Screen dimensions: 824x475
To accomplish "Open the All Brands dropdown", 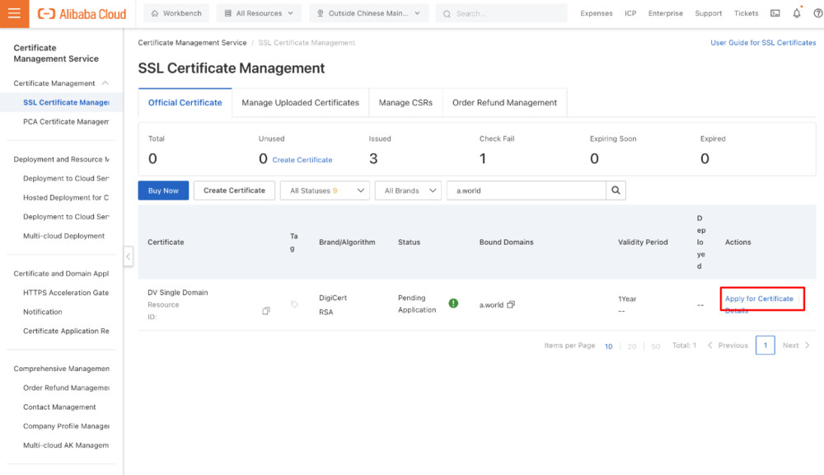I will pyautogui.click(x=407, y=190).
